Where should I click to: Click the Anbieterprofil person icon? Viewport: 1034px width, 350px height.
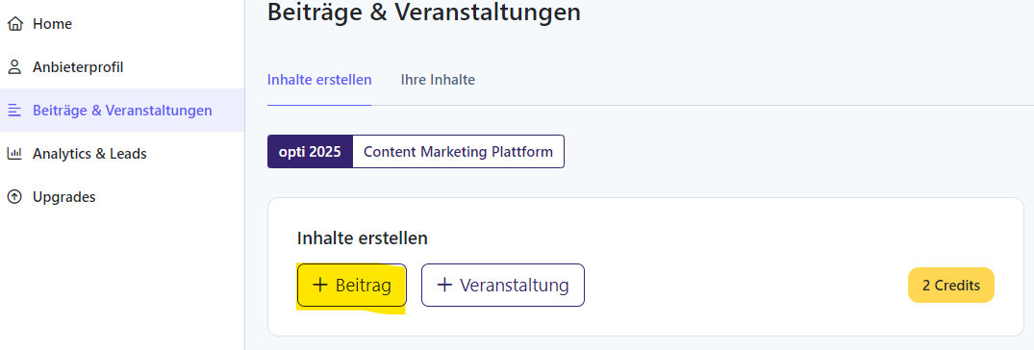coord(14,67)
